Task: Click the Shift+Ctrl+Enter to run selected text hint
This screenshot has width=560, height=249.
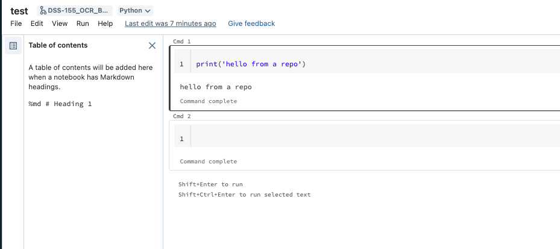Action: tap(244, 195)
